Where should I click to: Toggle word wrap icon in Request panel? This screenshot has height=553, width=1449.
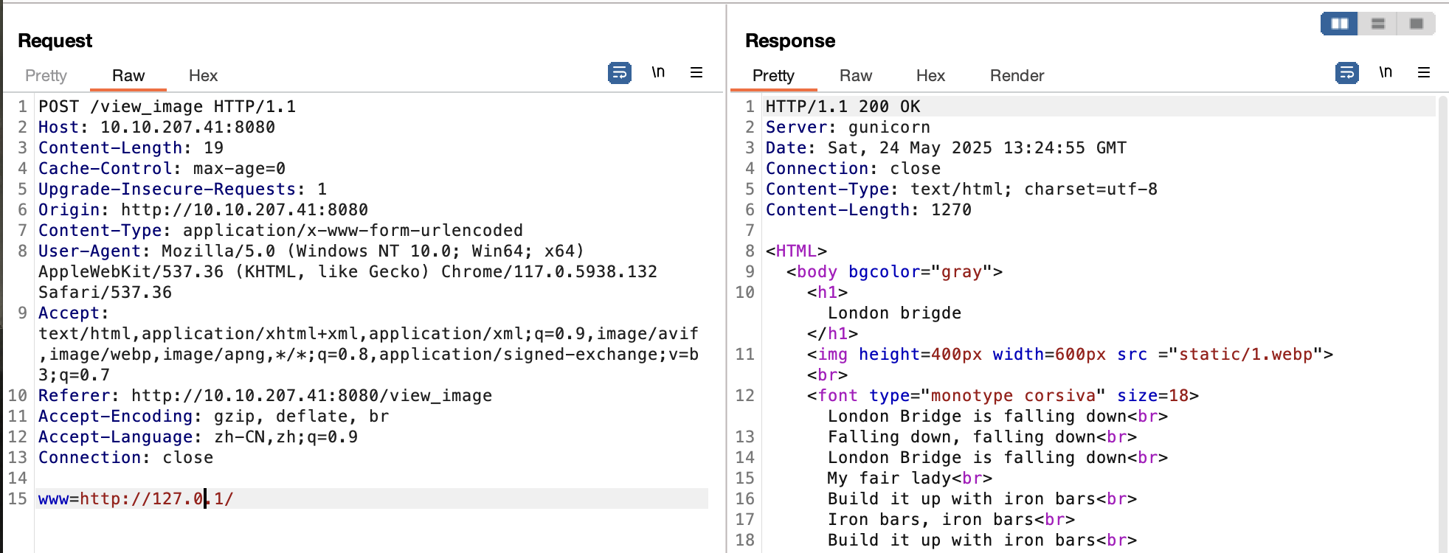(619, 73)
